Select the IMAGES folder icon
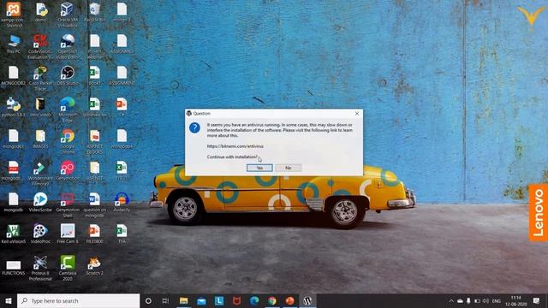The height and width of the screenshot is (308, 548). [40, 139]
